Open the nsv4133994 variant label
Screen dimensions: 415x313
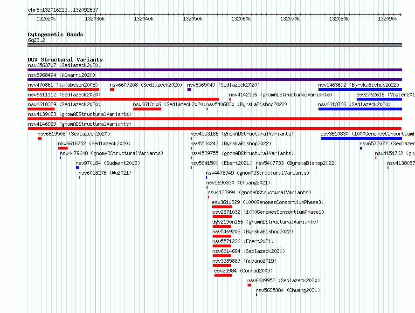coord(259,192)
